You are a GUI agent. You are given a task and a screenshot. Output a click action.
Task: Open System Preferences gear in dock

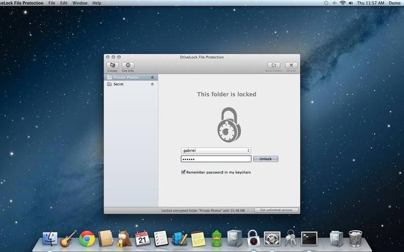pyautogui.click(x=272, y=238)
